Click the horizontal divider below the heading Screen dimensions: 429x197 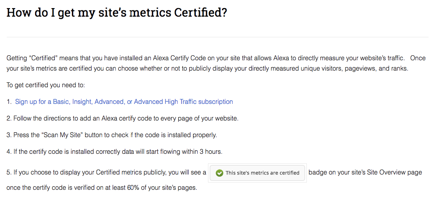(214, 37)
